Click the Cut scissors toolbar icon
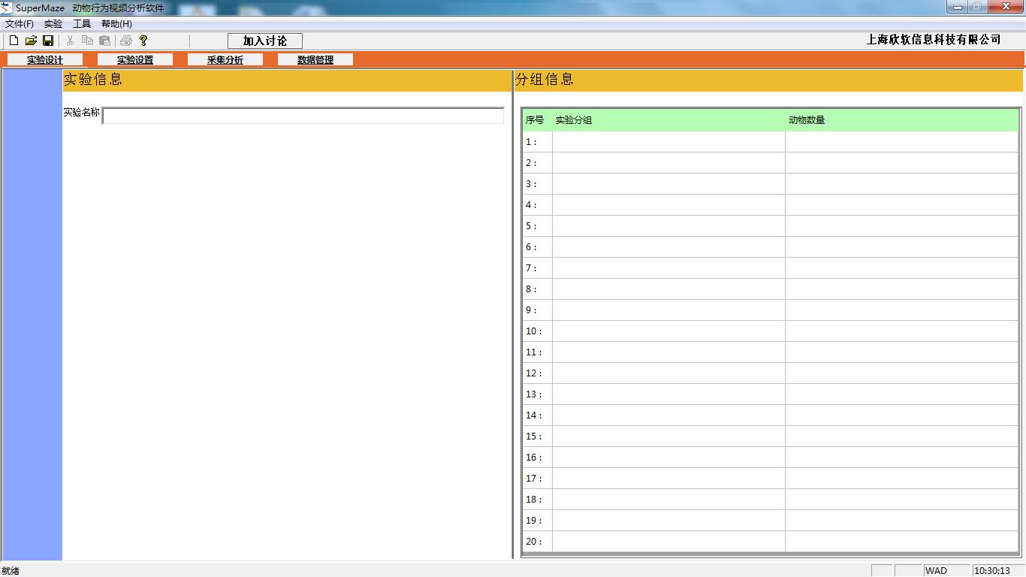1026x577 pixels. (70, 41)
